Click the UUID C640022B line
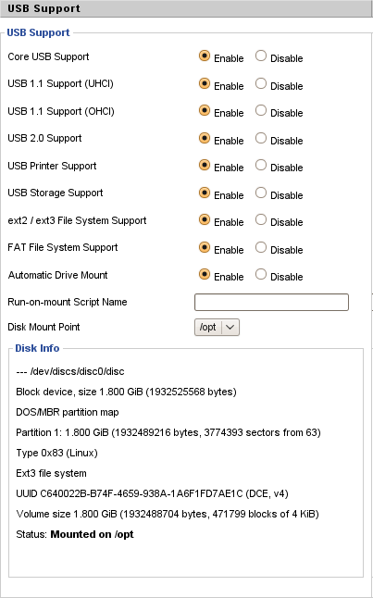 152,494
